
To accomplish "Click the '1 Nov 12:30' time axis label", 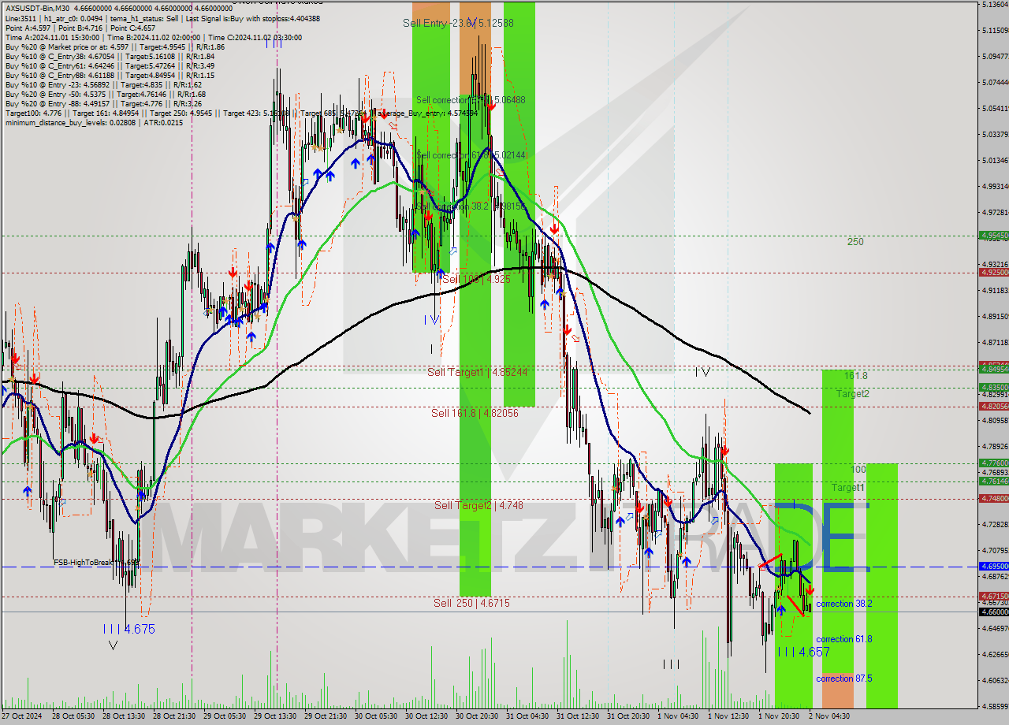I will (728, 716).
